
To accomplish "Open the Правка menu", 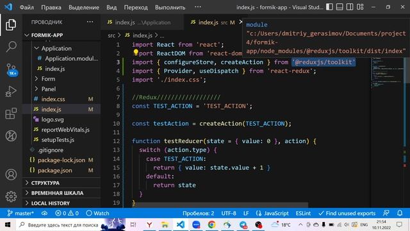I will click(x=51, y=7).
